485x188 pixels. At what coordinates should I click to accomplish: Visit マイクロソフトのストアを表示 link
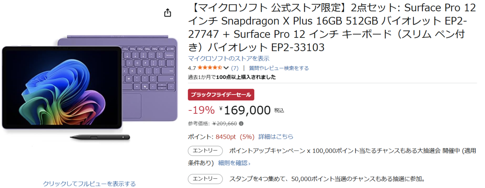pyautogui.click(x=229, y=58)
